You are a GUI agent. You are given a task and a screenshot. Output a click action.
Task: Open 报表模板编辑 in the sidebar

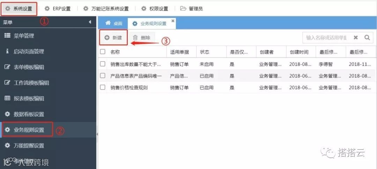point(48,98)
